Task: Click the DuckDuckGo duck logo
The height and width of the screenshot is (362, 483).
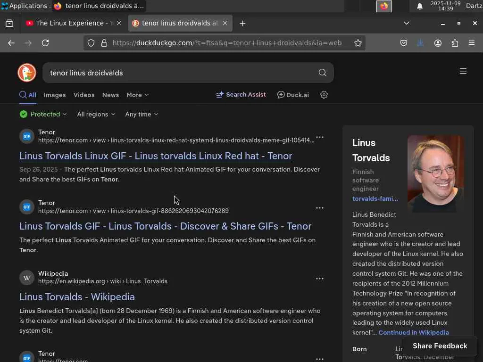Action: pos(27,73)
